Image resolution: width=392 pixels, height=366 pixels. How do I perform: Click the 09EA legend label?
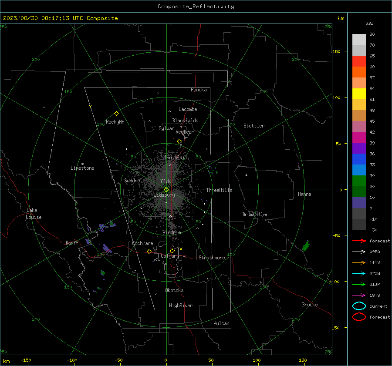[375, 252]
